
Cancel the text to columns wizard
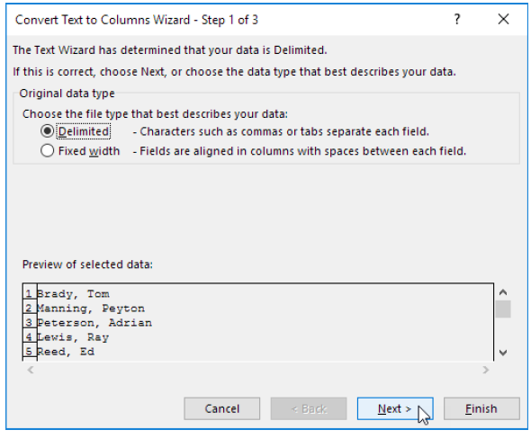(221, 408)
